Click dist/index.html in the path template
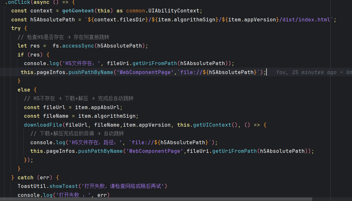Image resolution: width=352 pixels, height=201 pixels. (306, 20)
